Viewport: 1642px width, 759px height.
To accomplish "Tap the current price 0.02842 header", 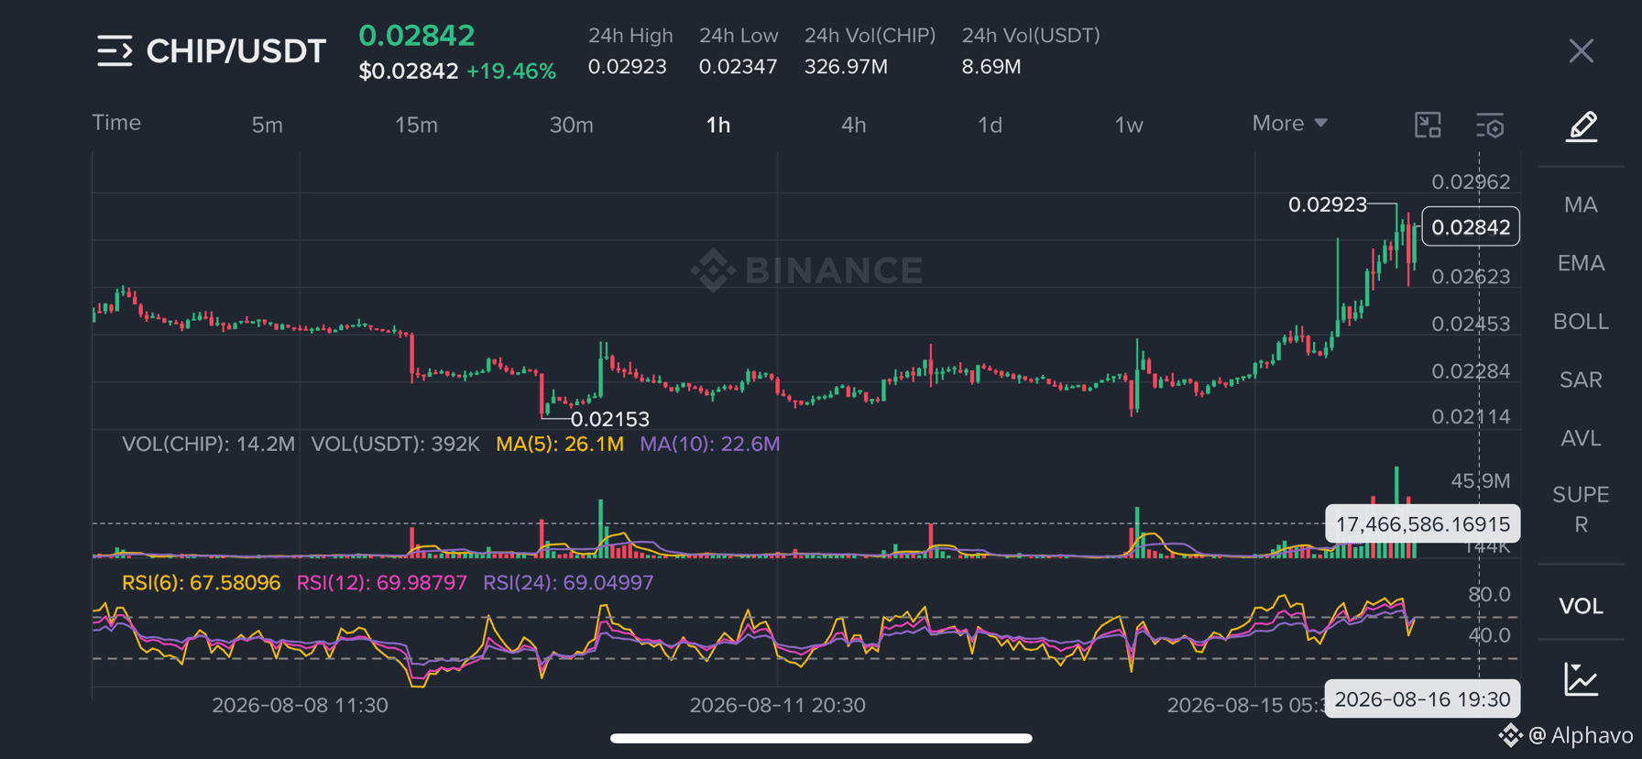I will tap(417, 35).
